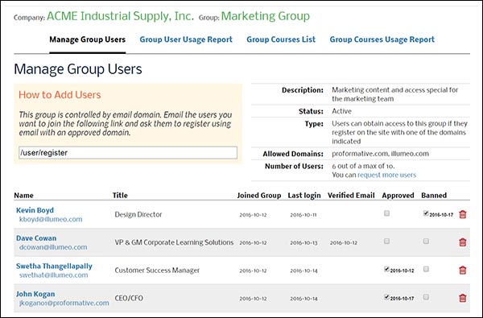Open Dave Cowan's profile link

[x=36, y=238]
